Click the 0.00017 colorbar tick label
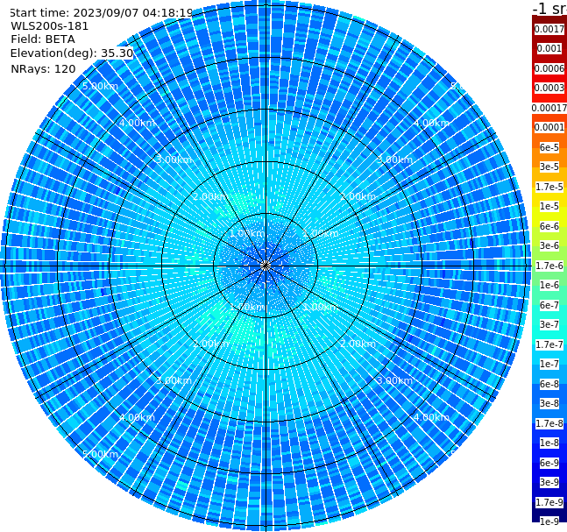The width and height of the screenshot is (567, 532). coord(549,108)
